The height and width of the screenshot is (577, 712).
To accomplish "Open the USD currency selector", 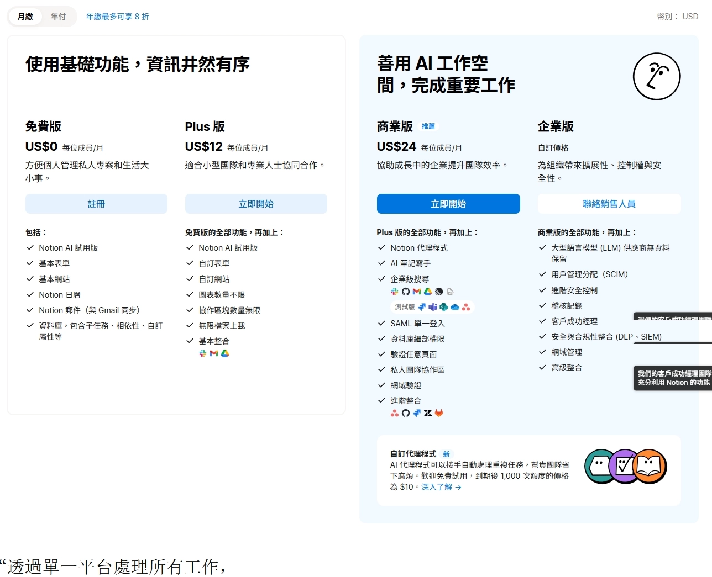I will 690,17.
